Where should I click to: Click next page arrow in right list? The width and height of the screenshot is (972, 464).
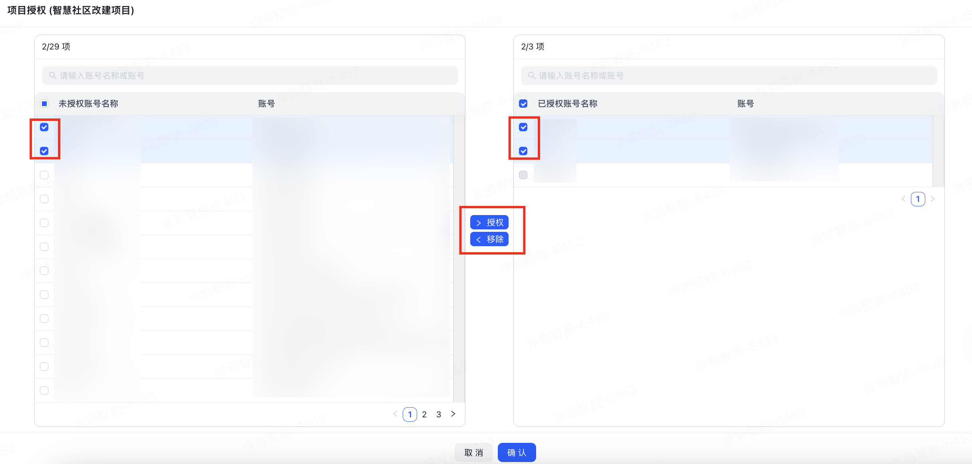(932, 199)
